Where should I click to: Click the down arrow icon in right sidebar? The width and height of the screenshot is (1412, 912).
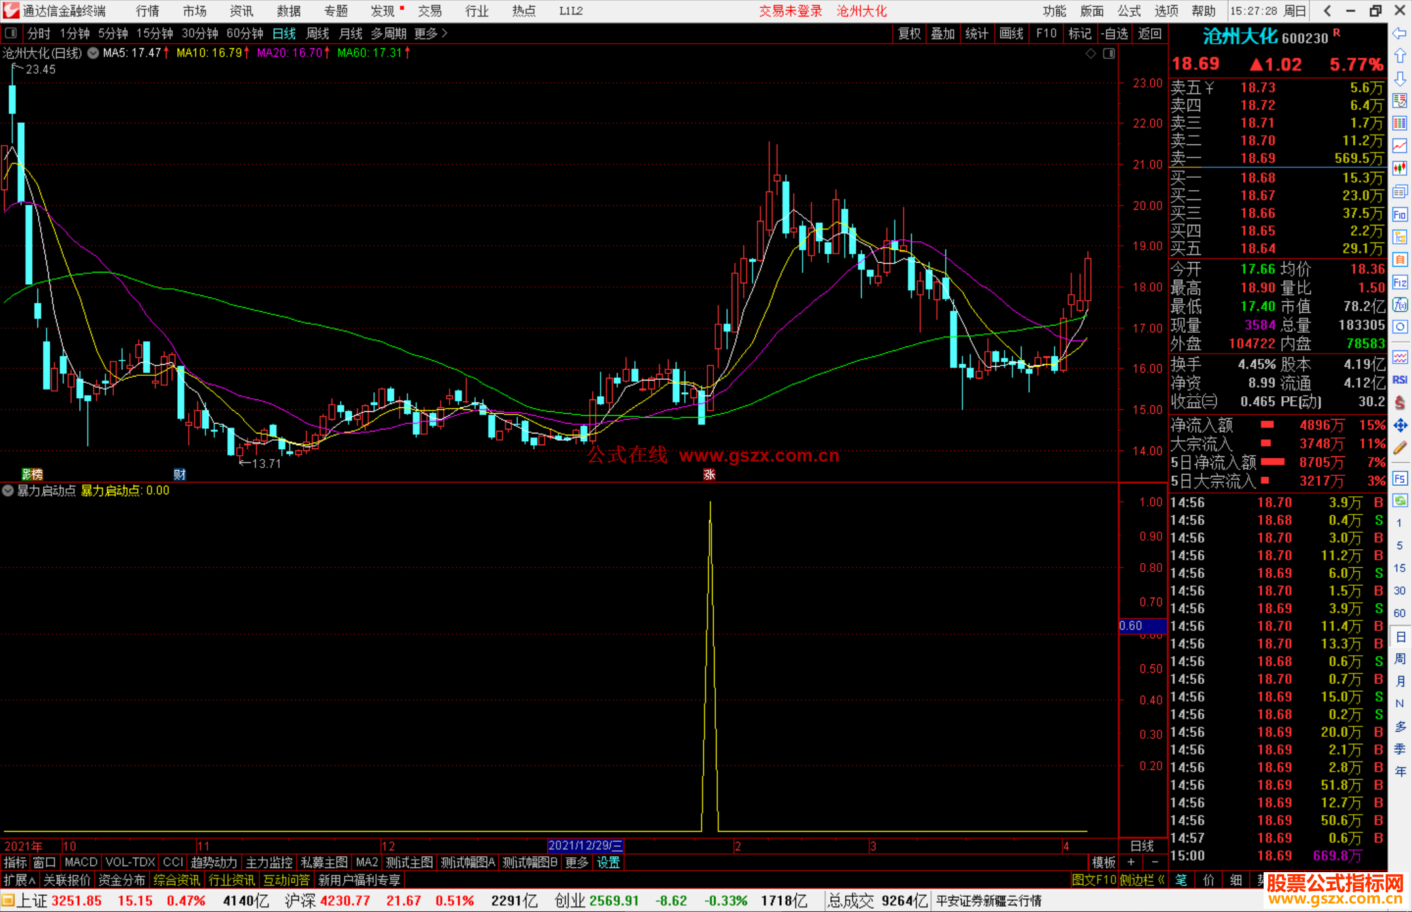tap(1400, 78)
